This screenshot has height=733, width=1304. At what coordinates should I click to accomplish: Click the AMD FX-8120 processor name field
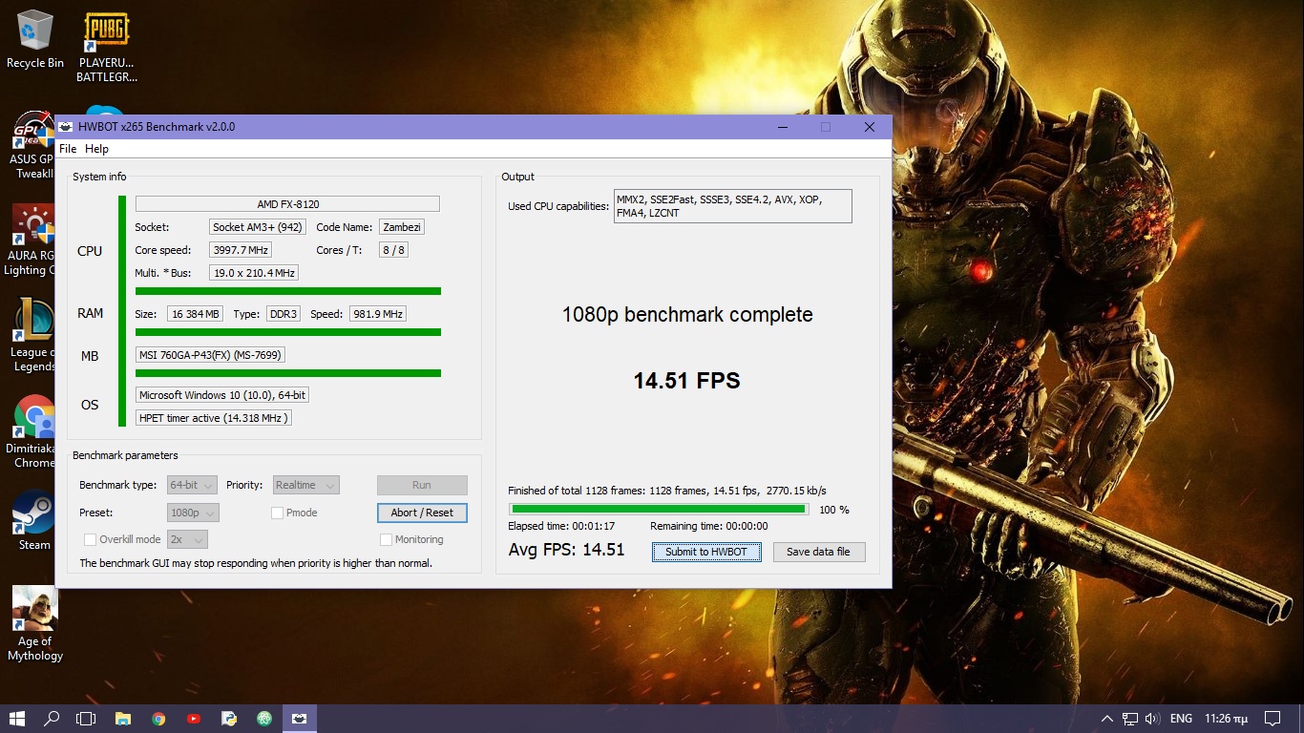tap(287, 204)
